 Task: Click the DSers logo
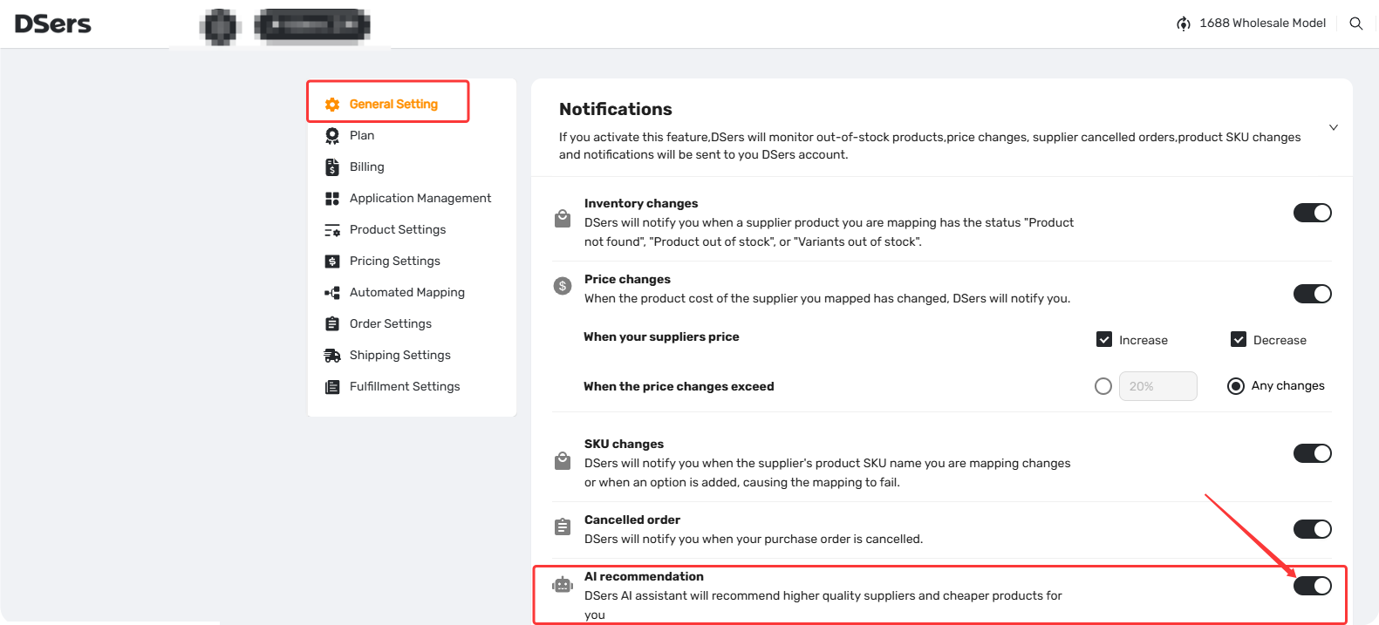(x=53, y=24)
